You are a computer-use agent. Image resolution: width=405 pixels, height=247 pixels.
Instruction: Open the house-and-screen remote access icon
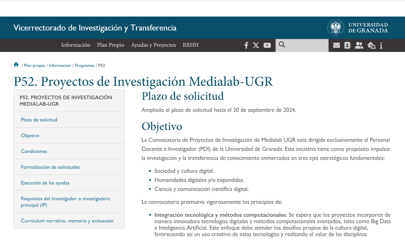coord(371,45)
